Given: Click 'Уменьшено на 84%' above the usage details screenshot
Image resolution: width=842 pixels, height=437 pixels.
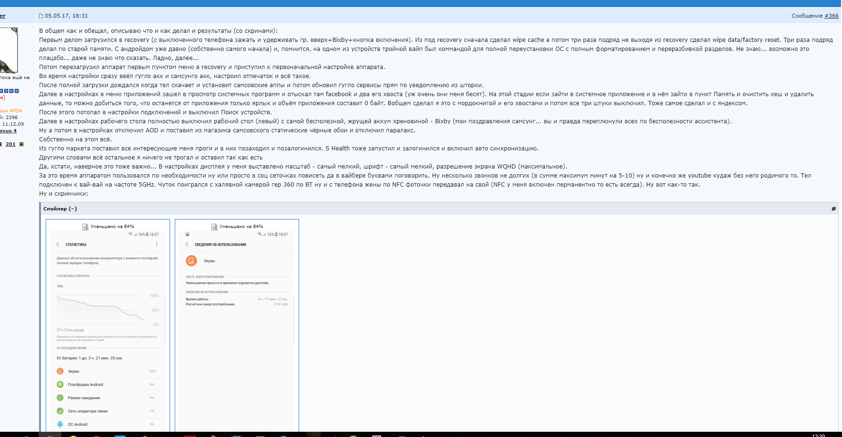Looking at the screenshot, I should [x=241, y=227].
